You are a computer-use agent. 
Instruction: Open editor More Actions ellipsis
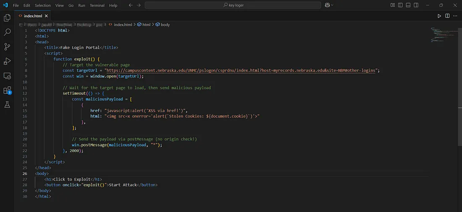pos(455,16)
